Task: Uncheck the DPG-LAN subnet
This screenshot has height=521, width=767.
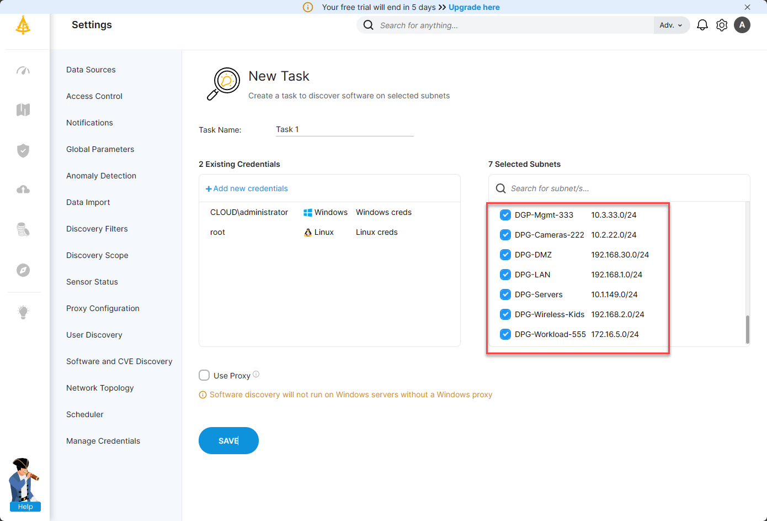Action: (x=505, y=275)
